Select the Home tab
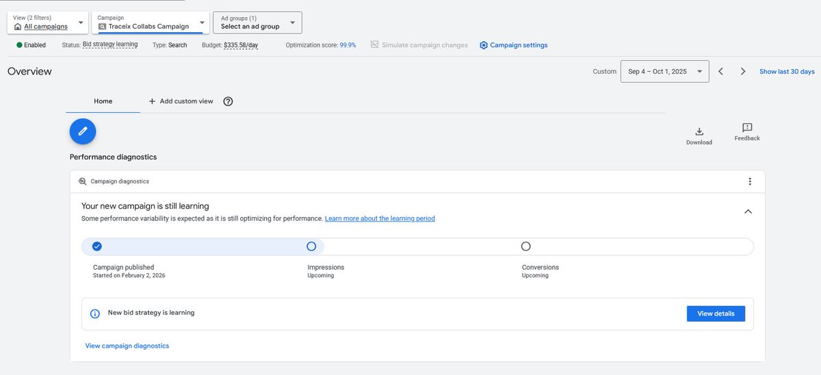The width and height of the screenshot is (821, 375). point(103,101)
